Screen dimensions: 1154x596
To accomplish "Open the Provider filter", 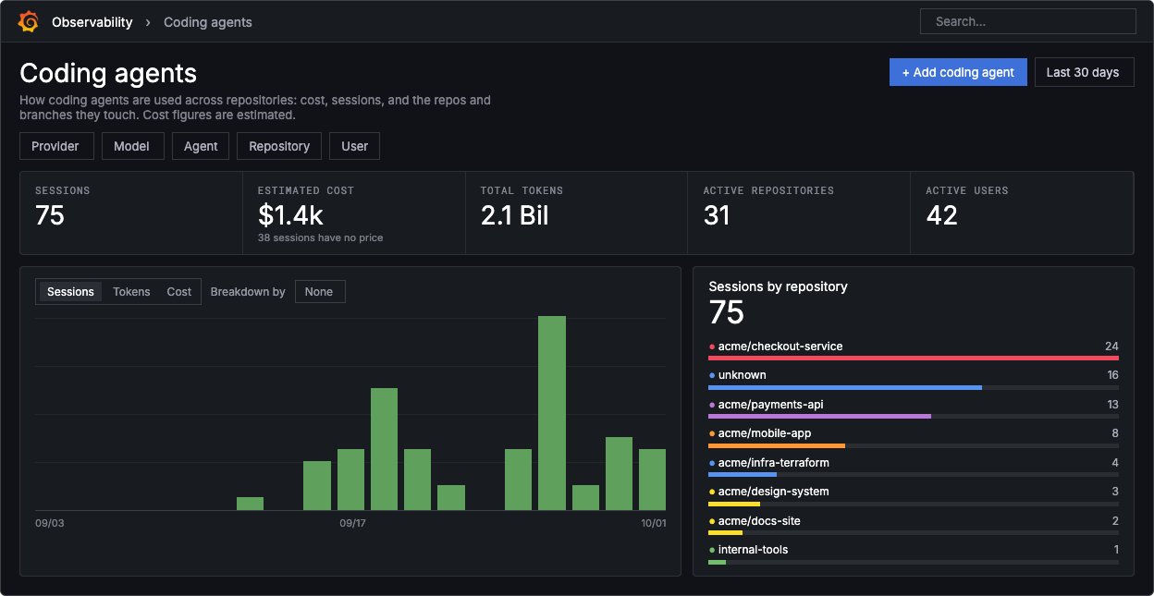I will pyautogui.click(x=55, y=146).
